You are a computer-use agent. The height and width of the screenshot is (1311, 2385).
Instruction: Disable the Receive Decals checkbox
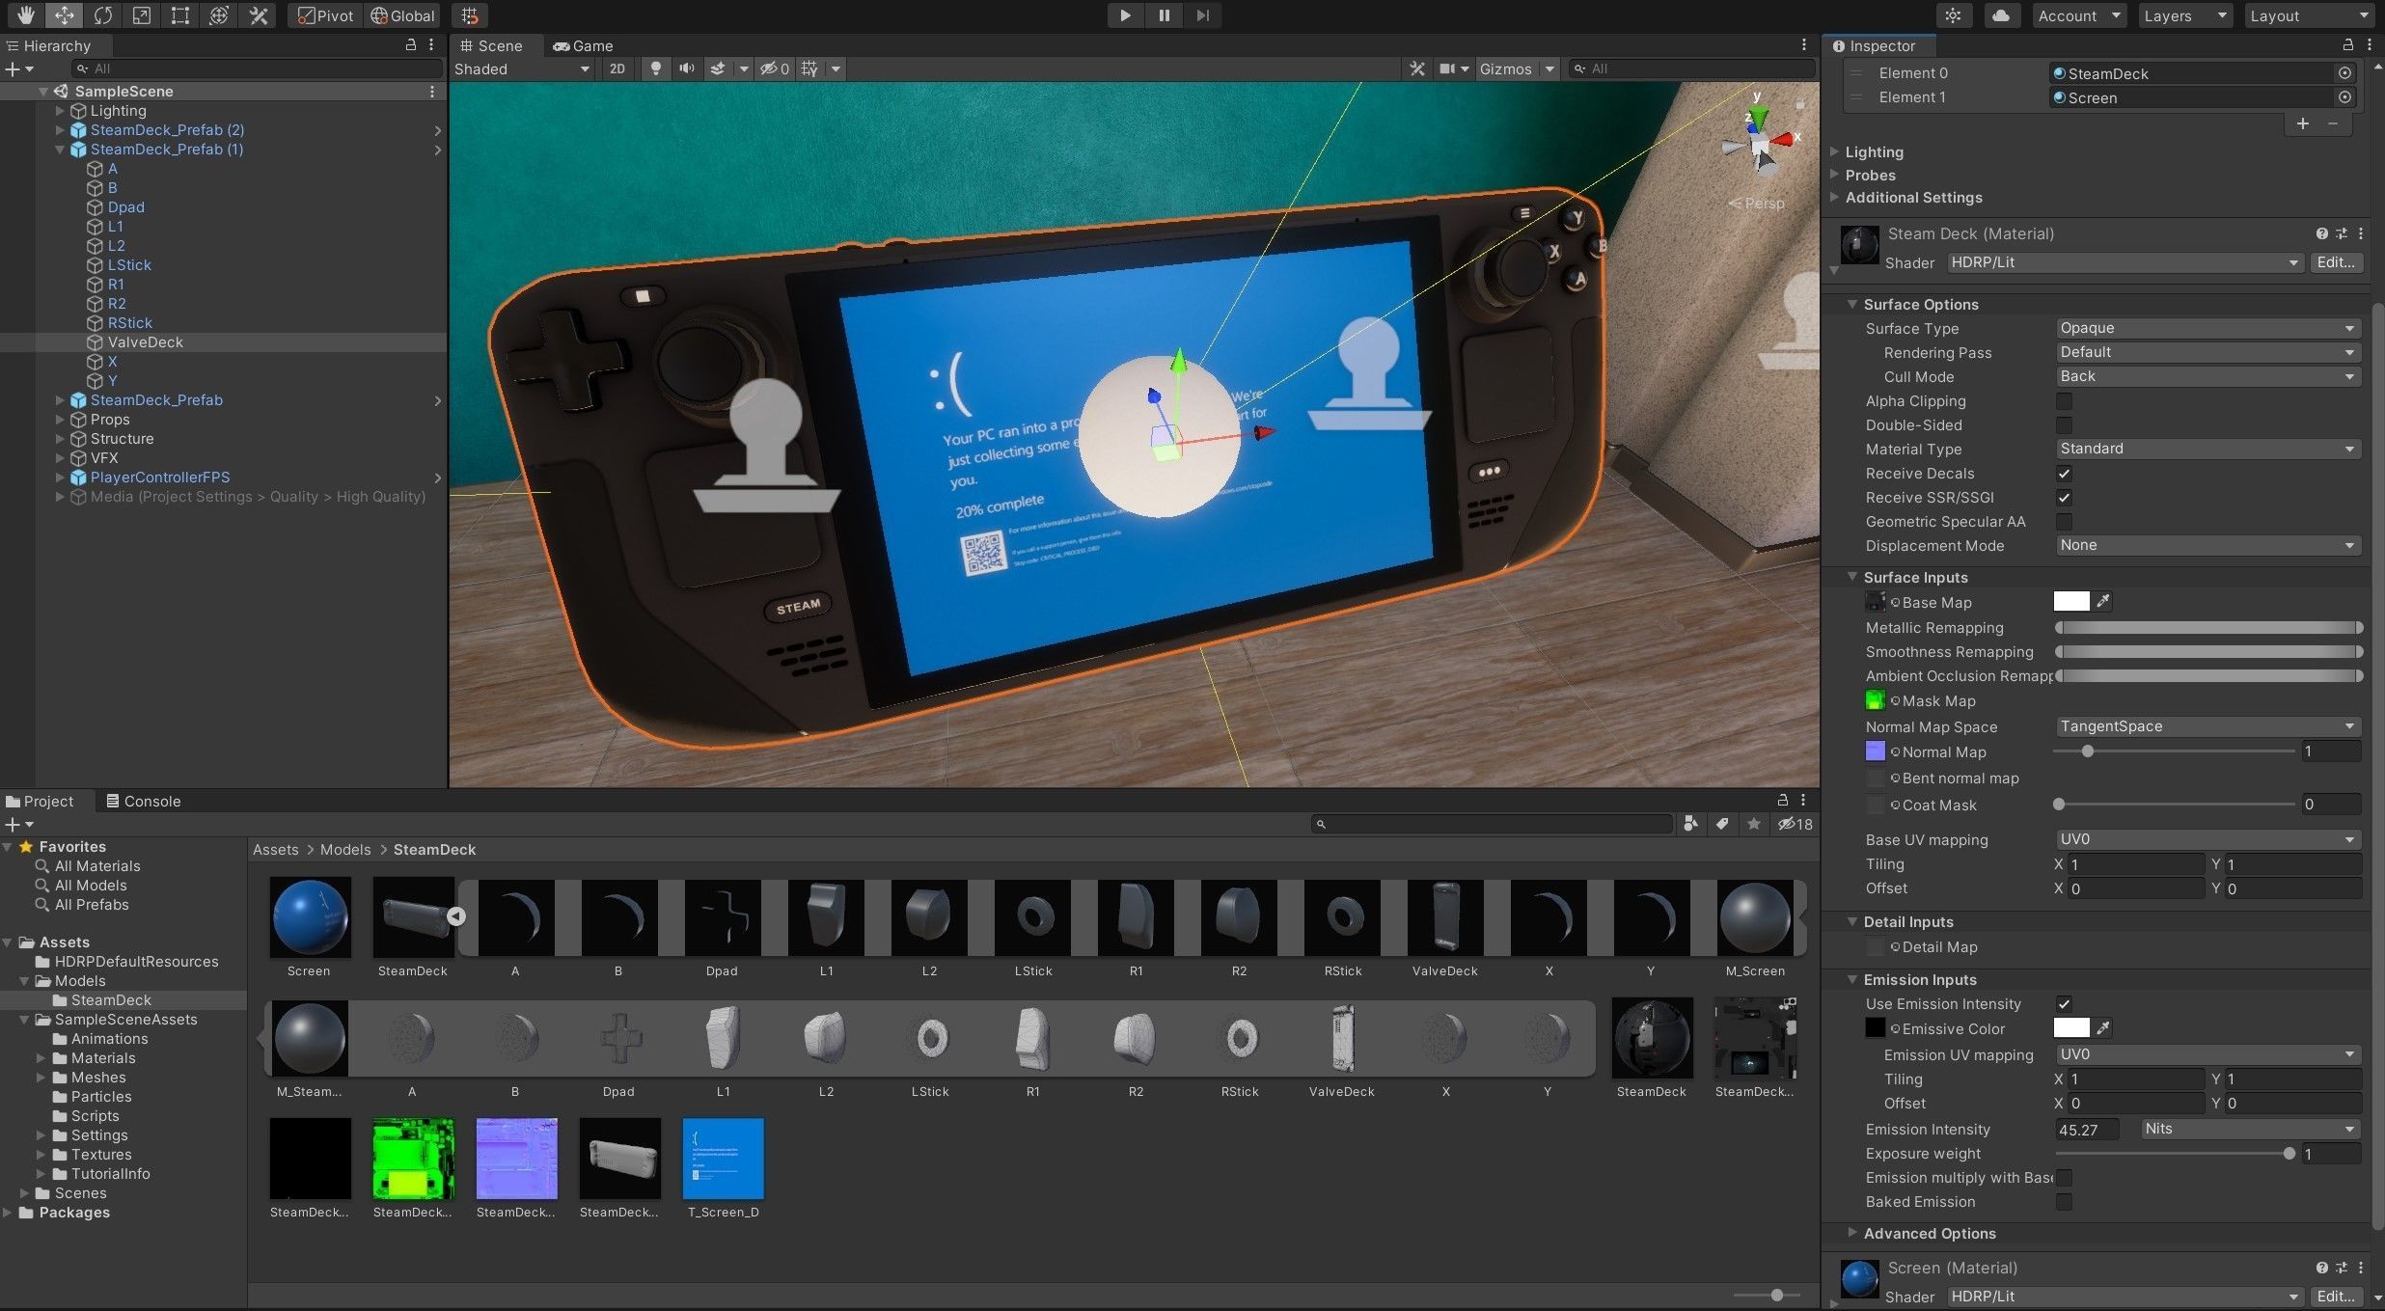(x=2064, y=474)
